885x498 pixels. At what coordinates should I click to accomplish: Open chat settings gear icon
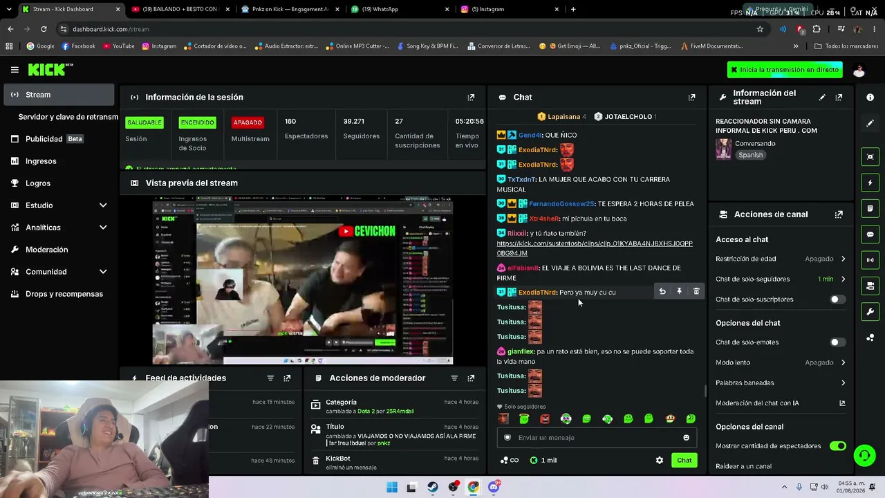pyautogui.click(x=660, y=461)
